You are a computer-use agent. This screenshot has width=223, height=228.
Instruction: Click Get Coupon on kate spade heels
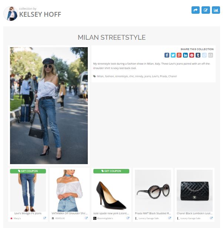[111, 171]
